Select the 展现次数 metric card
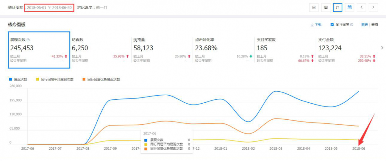 39,50
